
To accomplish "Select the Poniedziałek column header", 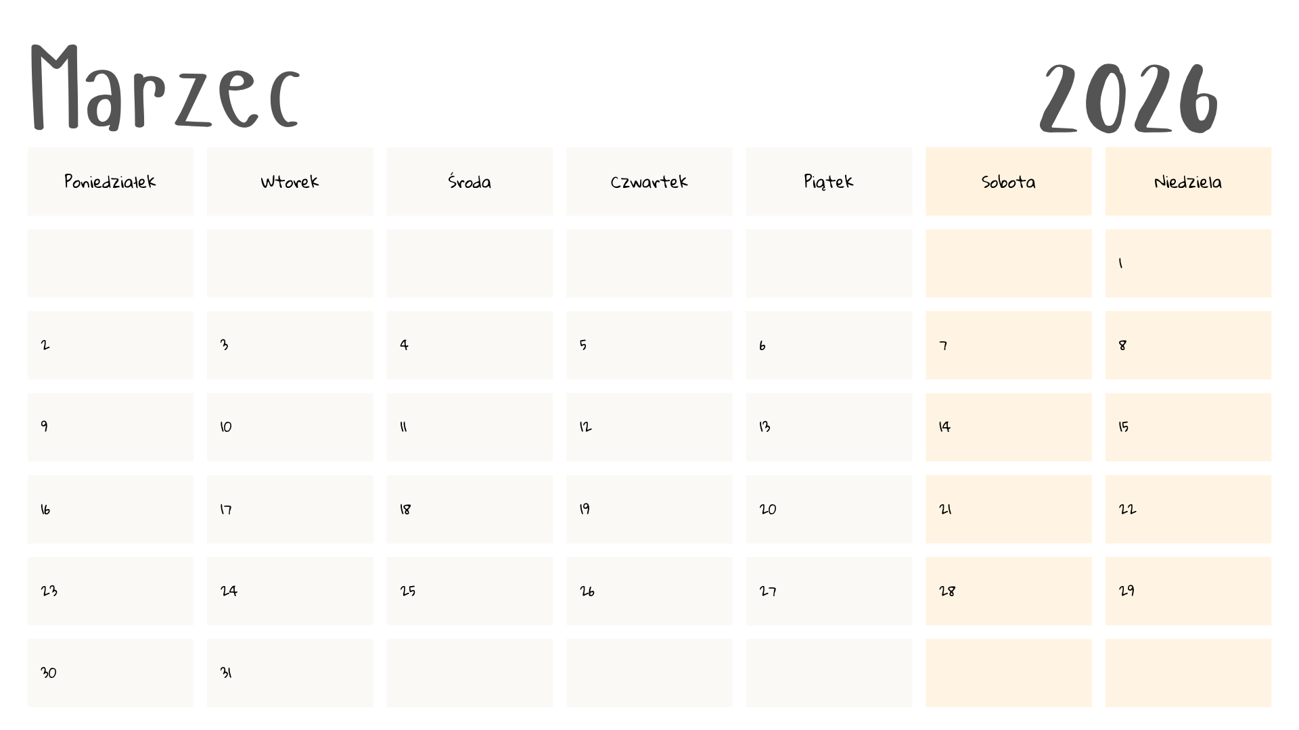I will pos(110,182).
